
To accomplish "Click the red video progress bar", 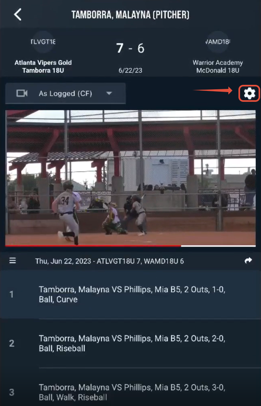I will pos(93,246).
